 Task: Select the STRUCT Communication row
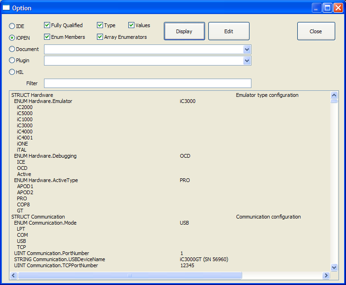[38, 217]
